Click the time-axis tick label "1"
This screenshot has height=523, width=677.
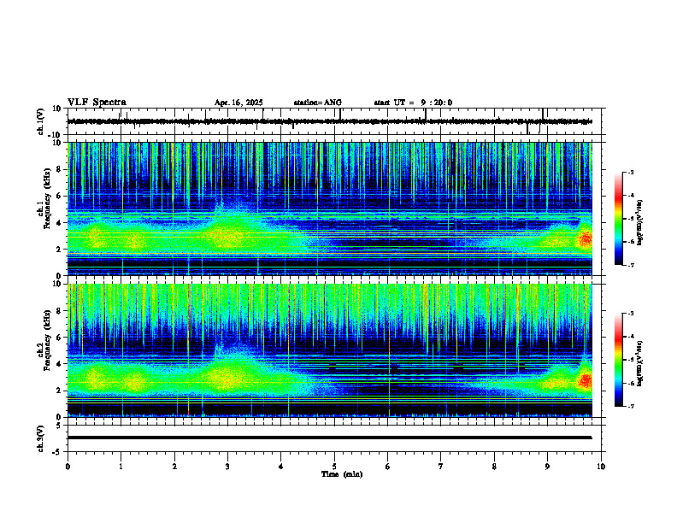[121, 467]
